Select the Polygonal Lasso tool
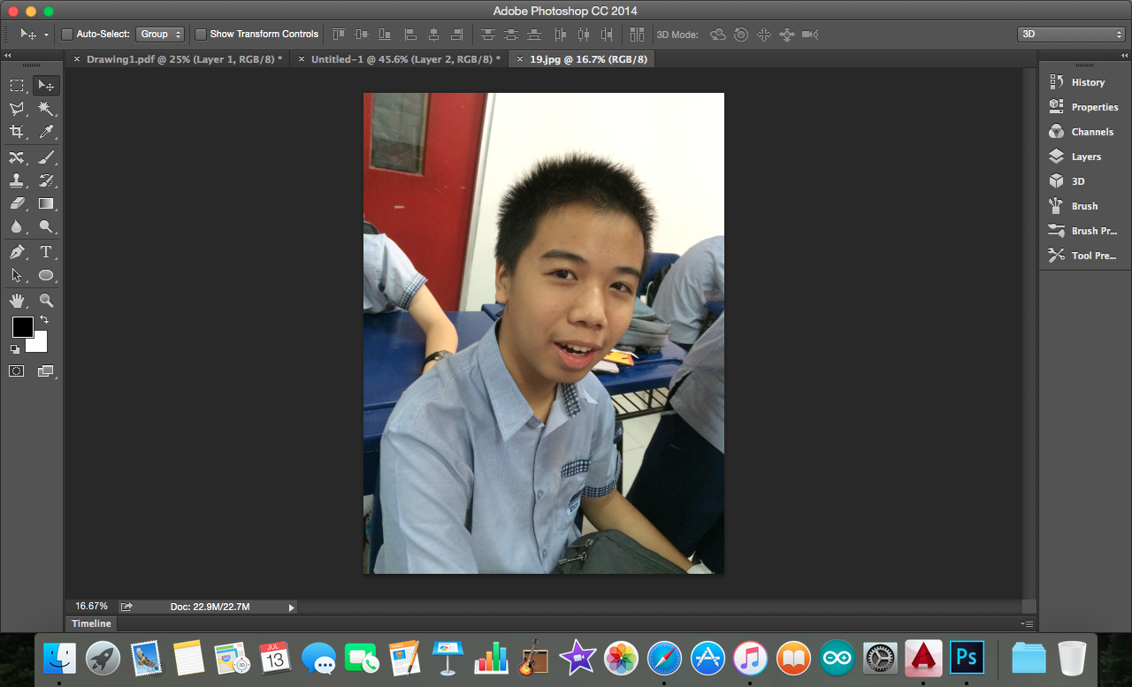Image resolution: width=1132 pixels, height=687 pixels. 17,109
